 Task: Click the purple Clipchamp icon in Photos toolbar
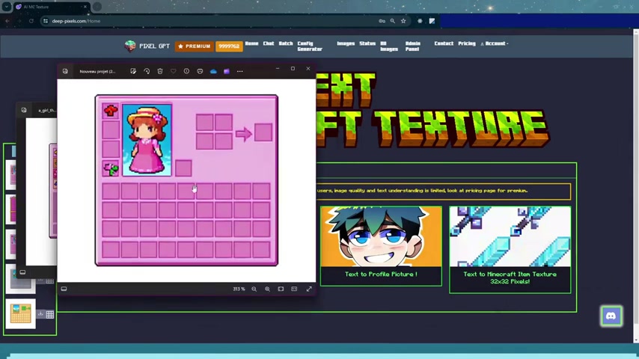click(227, 71)
